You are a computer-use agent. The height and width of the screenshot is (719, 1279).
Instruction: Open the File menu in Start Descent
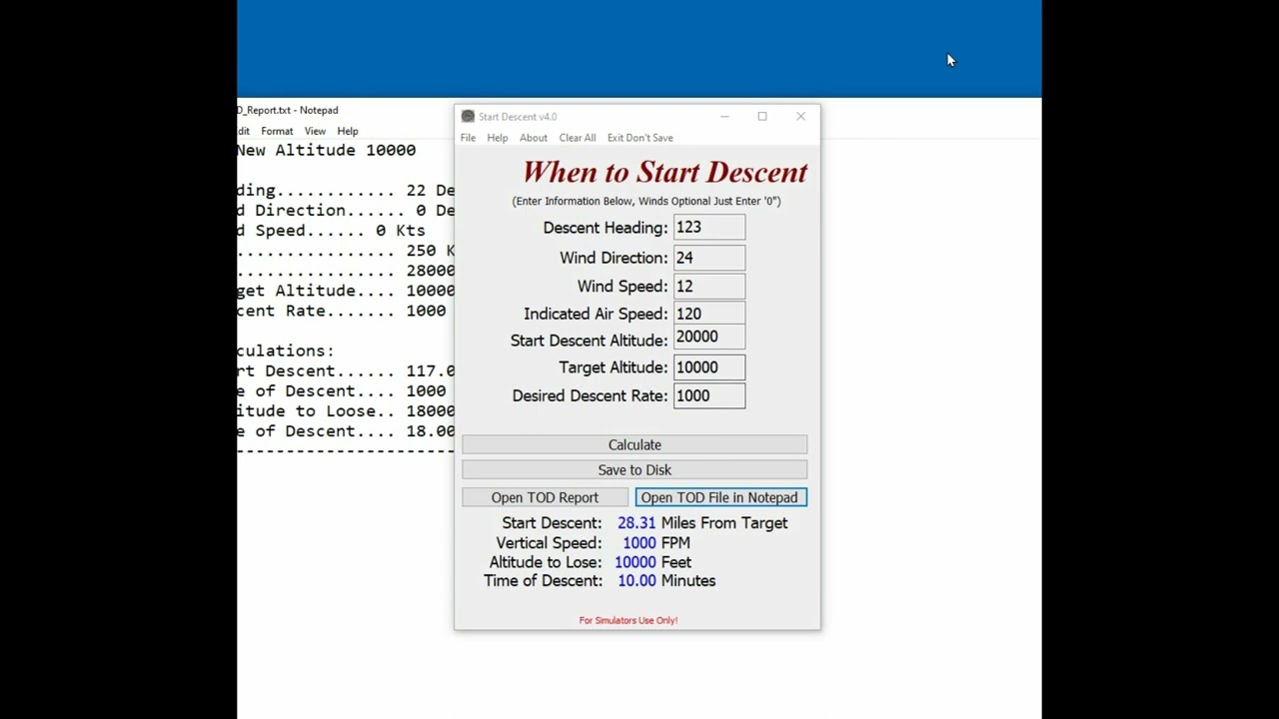point(468,138)
